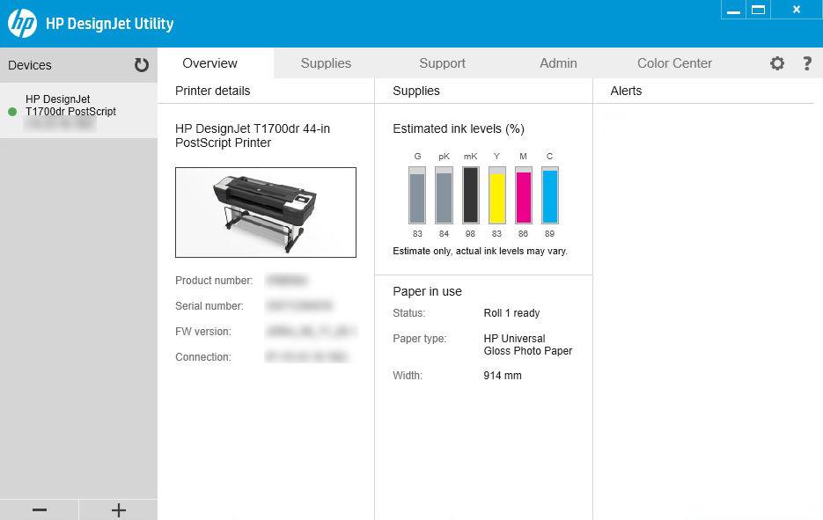Refresh the Devices list

141,65
